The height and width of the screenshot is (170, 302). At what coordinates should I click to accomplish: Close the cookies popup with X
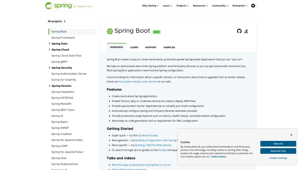(291, 135)
